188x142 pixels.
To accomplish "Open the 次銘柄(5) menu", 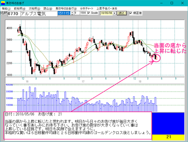I will [35, 9].
